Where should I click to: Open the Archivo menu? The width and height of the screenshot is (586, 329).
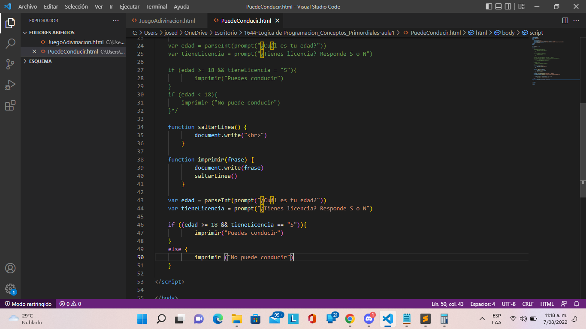[27, 6]
